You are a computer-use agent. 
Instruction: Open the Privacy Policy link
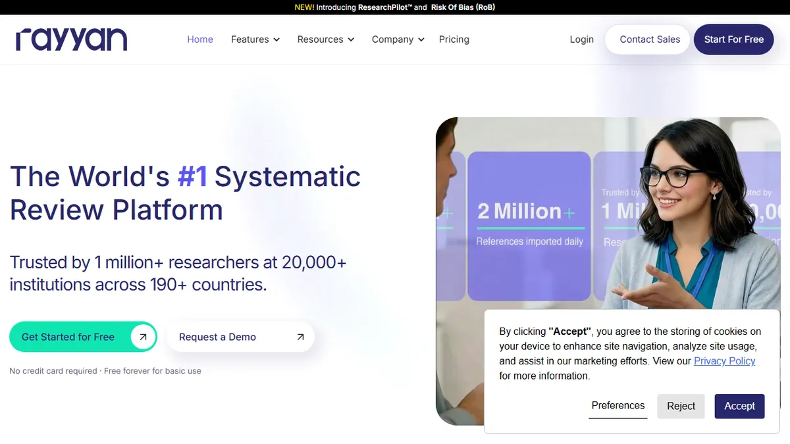click(x=724, y=361)
